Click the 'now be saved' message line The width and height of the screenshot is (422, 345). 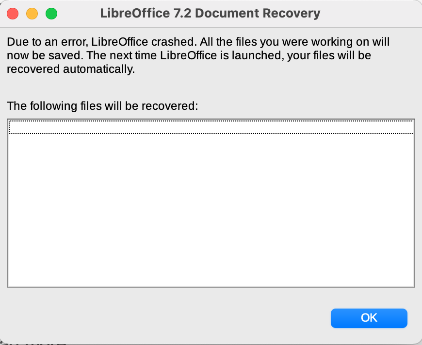[x=189, y=55]
